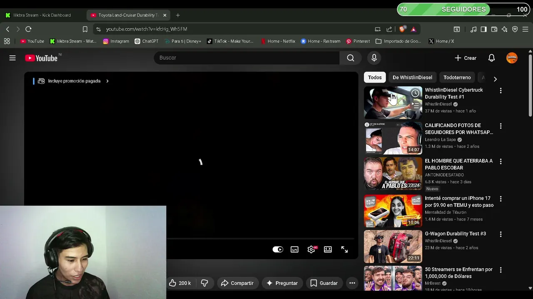Open the YouTube hamburger guide menu
Image resolution: width=533 pixels, height=299 pixels.
pyautogui.click(x=12, y=58)
